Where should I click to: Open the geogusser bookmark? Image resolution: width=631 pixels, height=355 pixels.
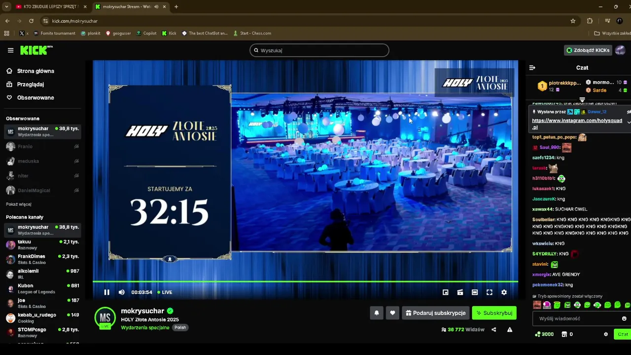118,33
